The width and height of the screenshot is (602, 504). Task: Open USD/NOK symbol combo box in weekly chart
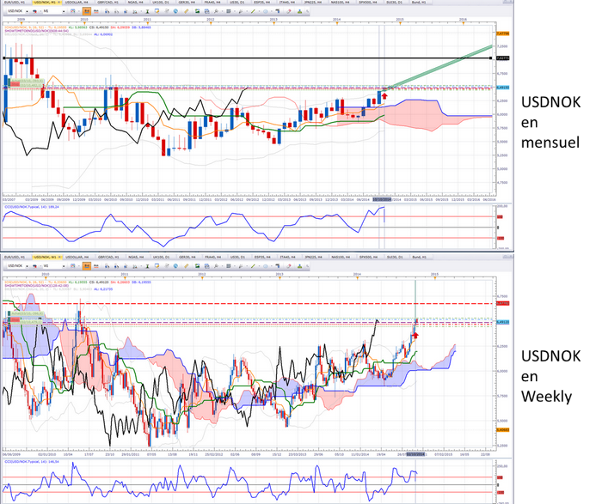tap(18, 266)
